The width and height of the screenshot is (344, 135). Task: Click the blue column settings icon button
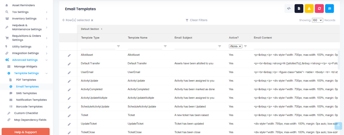click(x=329, y=8)
